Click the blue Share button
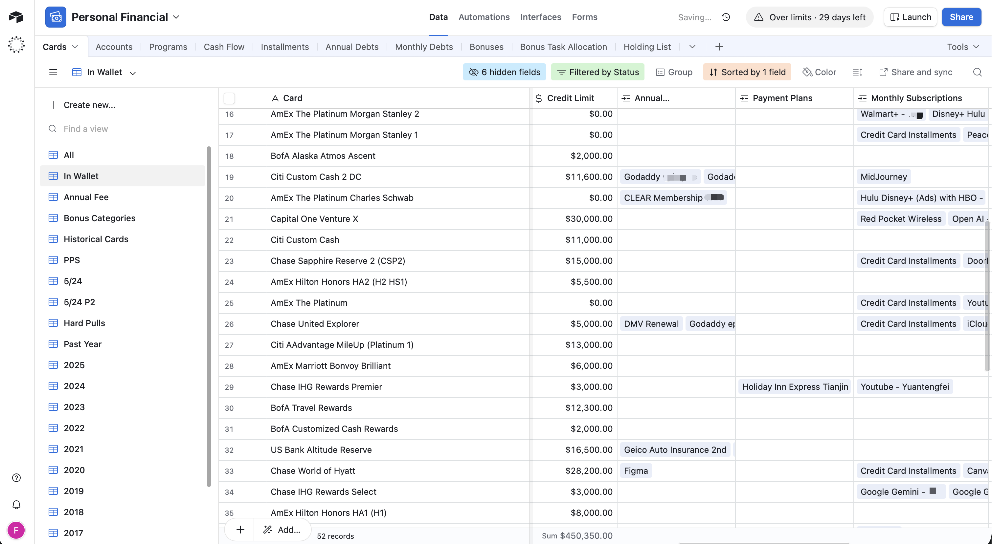 pos(961,17)
